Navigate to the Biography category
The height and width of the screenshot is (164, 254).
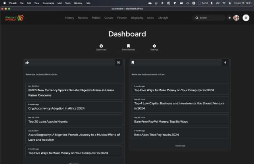[137, 18]
